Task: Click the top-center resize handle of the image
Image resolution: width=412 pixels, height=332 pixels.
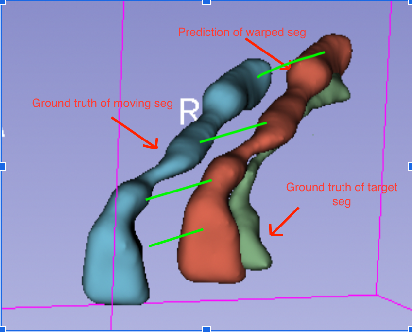Action: 206,2
